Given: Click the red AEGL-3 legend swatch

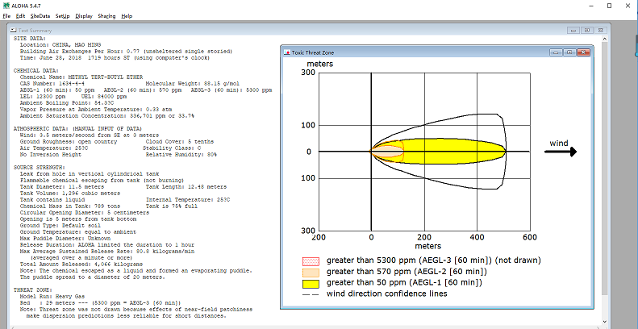Looking at the screenshot, I should (311, 261).
